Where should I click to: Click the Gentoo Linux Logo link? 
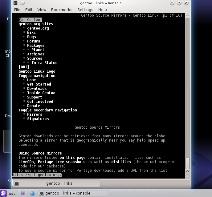[37, 71]
